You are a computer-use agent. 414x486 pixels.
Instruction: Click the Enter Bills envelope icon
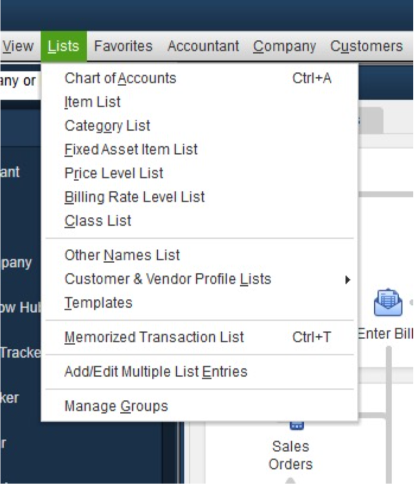pyautogui.click(x=388, y=302)
